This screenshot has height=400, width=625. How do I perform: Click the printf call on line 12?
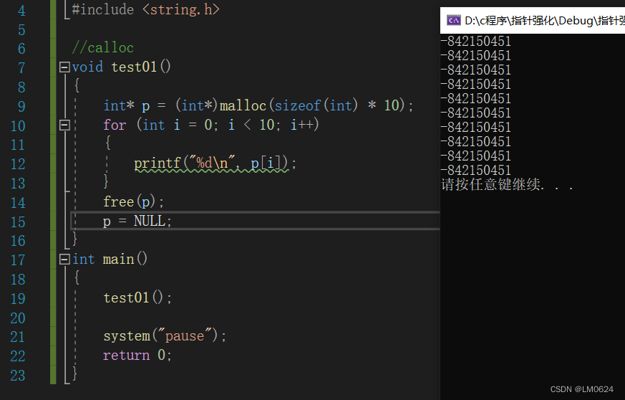215,163
